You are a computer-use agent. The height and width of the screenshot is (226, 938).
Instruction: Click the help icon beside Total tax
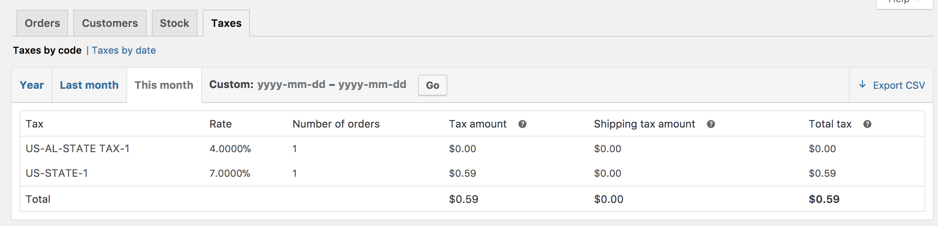(867, 124)
